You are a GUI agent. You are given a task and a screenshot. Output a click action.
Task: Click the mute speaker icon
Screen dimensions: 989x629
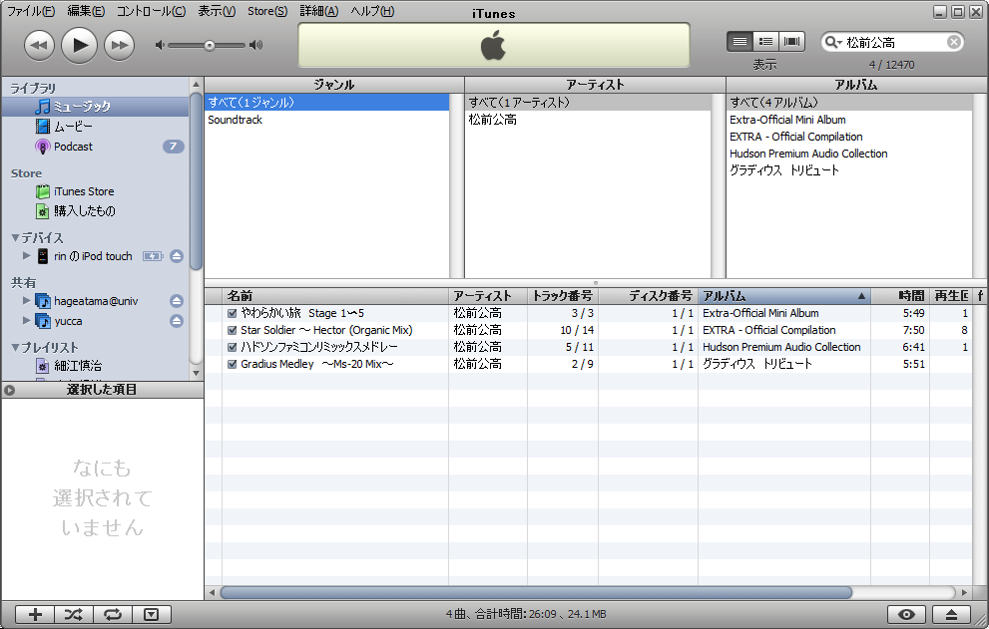click(x=160, y=46)
